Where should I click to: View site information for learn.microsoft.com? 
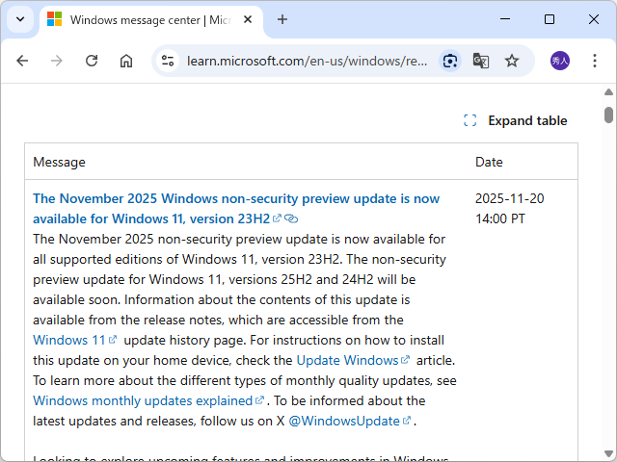(168, 61)
